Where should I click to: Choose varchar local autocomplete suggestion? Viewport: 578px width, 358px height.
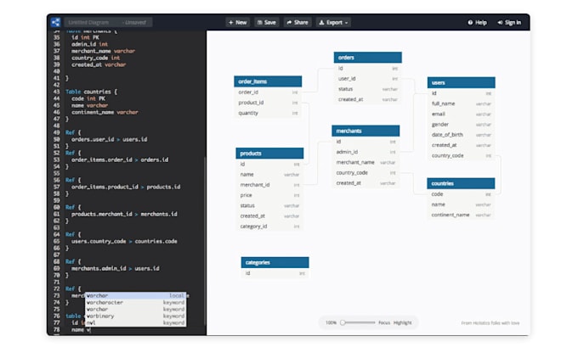coord(135,295)
